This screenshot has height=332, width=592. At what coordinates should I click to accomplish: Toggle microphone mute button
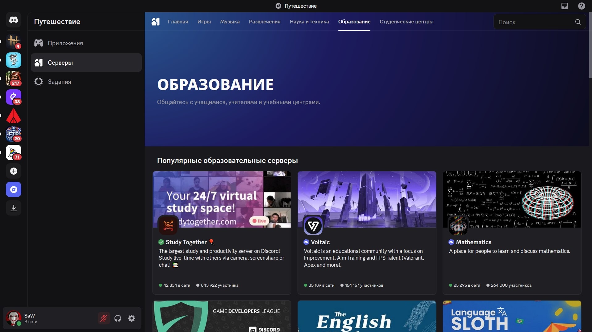[104, 318]
